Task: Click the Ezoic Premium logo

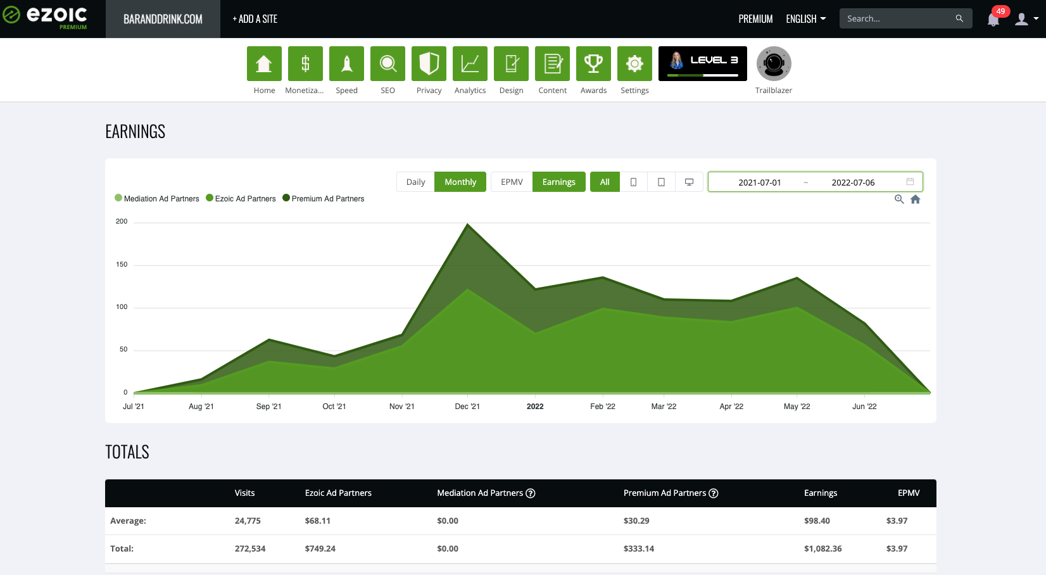Action: [x=45, y=18]
